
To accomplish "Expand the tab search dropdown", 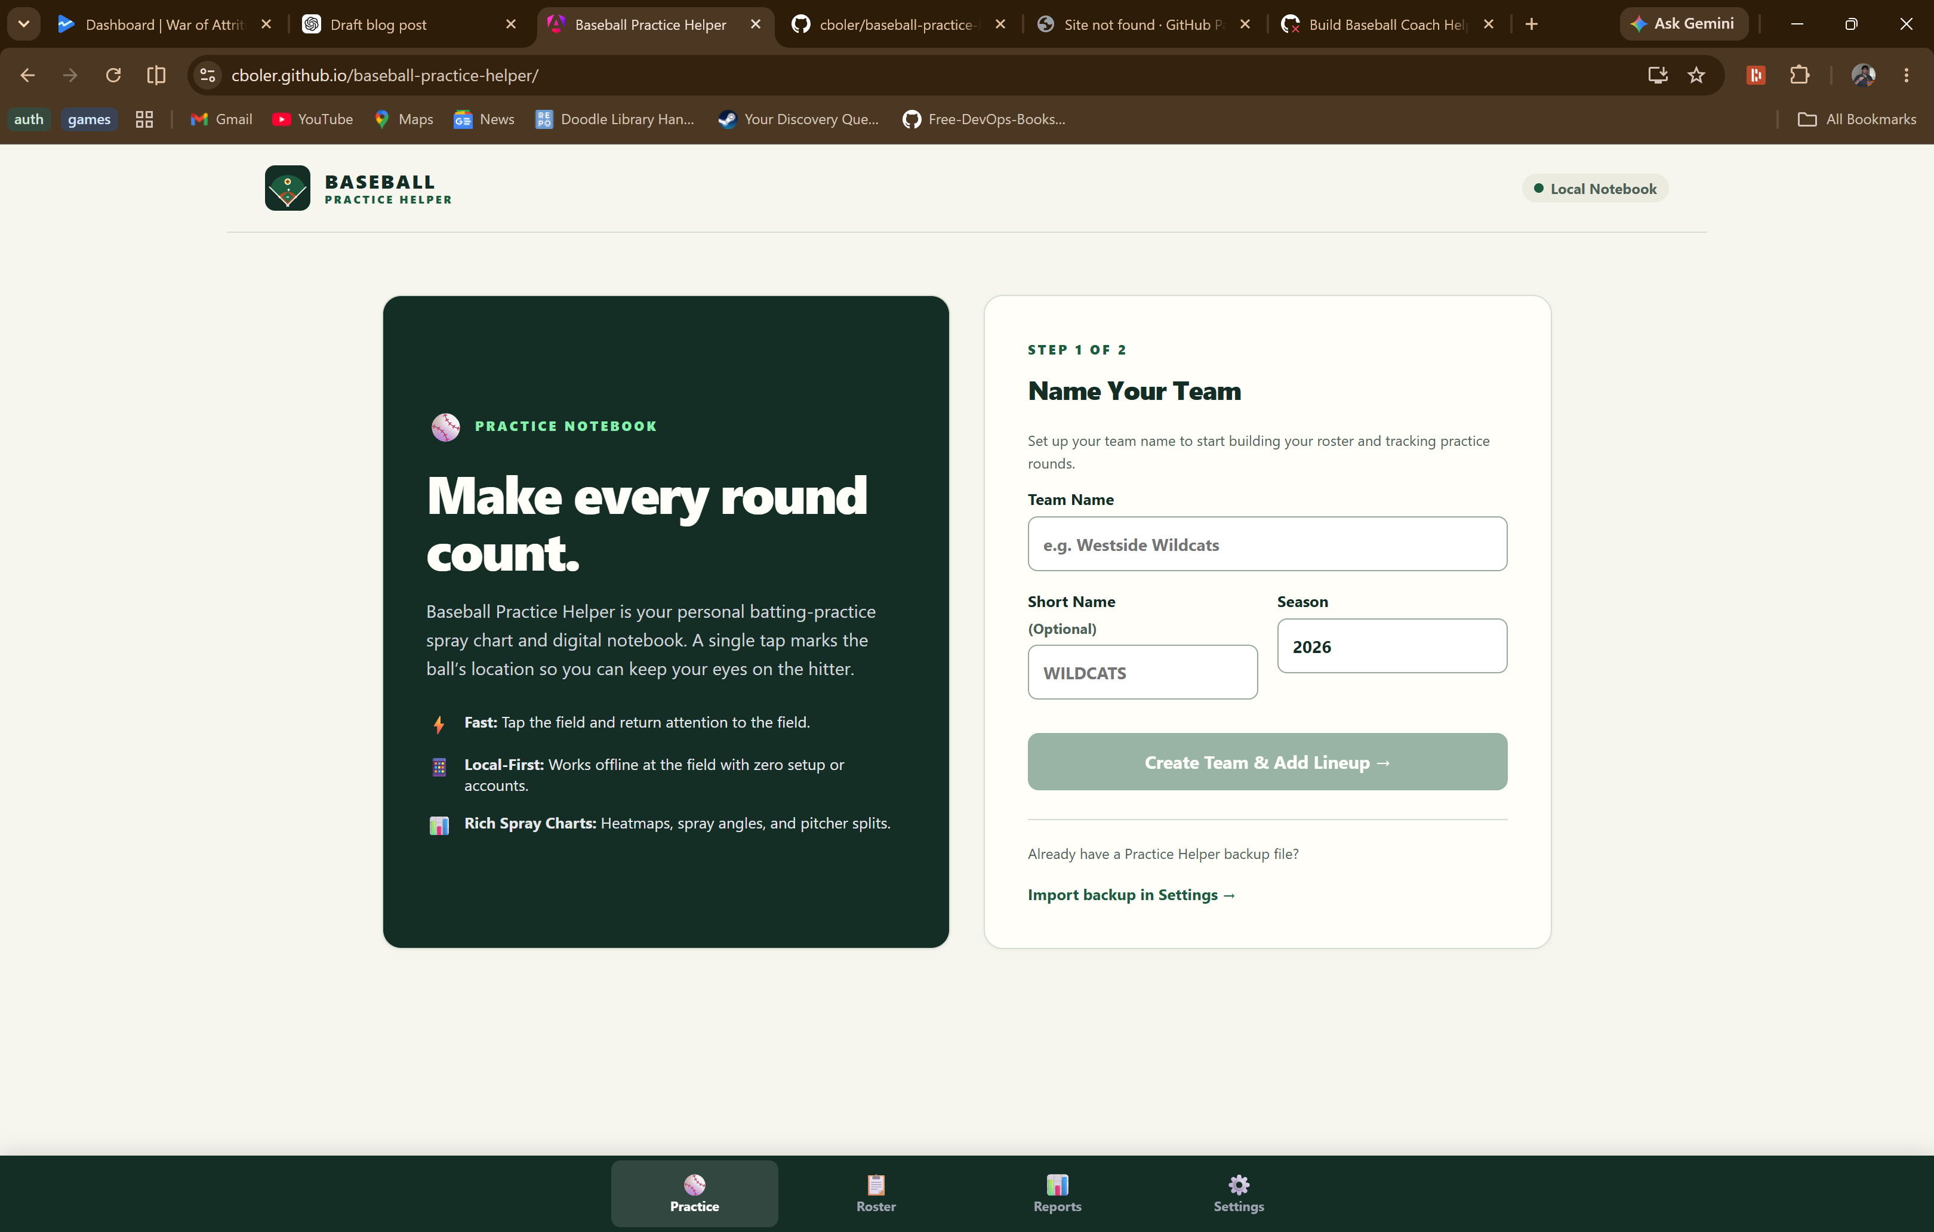I will [x=23, y=24].
